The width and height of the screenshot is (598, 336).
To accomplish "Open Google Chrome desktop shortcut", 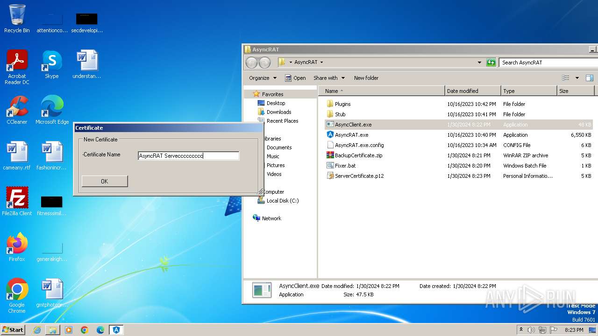I will click(17, 296).
